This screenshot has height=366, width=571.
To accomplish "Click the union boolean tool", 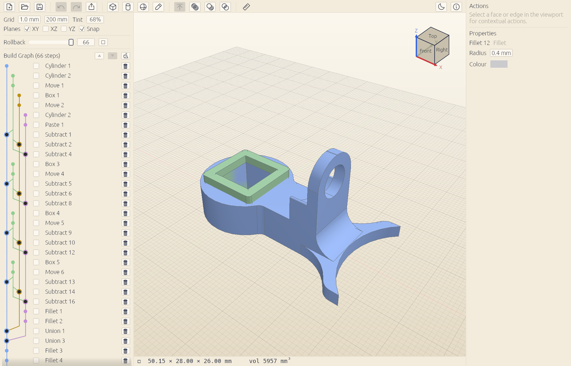I will [195, 7].
